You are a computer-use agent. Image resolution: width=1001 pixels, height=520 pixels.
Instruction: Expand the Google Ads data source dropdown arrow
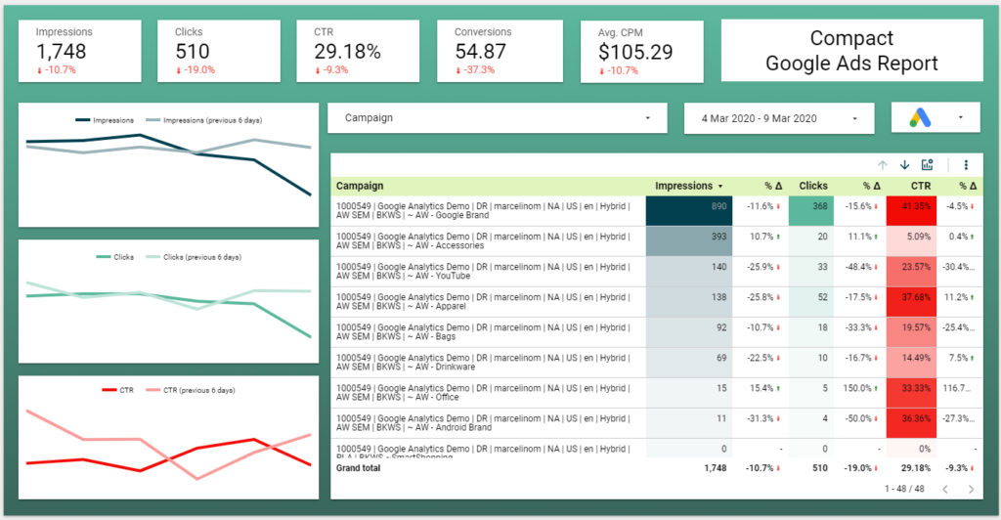click(960, 117)
